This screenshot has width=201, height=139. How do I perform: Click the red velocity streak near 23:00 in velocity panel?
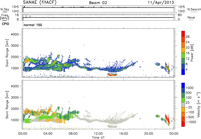click(x=167, y=119)
